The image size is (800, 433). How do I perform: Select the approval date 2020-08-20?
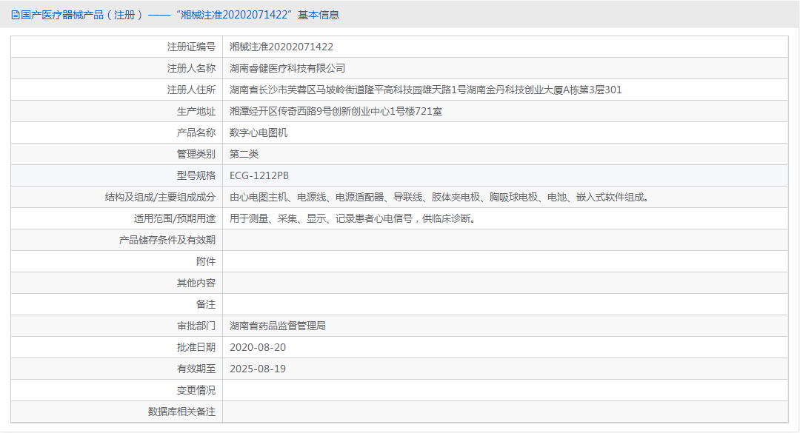pos(258,347)
